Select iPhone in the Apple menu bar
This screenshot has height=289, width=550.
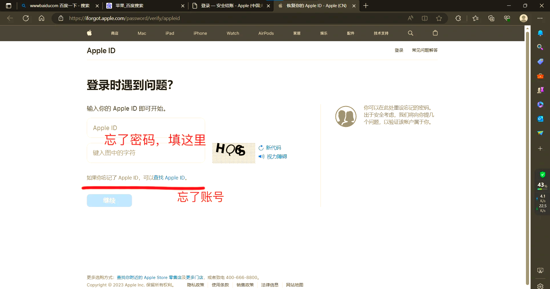(x=200, y=33)
